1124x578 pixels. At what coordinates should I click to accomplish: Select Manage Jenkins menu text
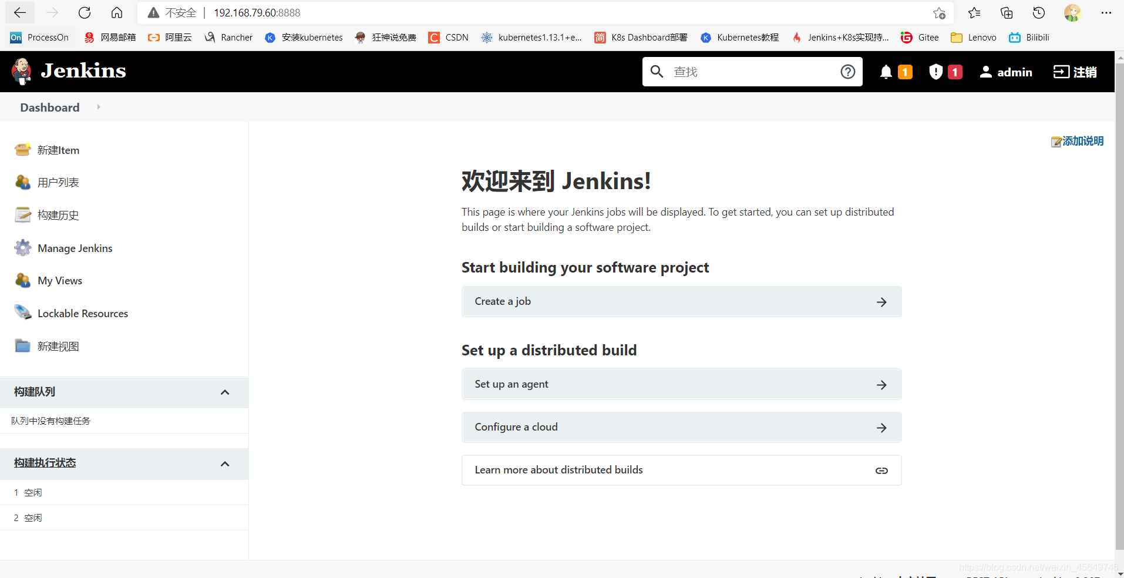pos(75,248)
